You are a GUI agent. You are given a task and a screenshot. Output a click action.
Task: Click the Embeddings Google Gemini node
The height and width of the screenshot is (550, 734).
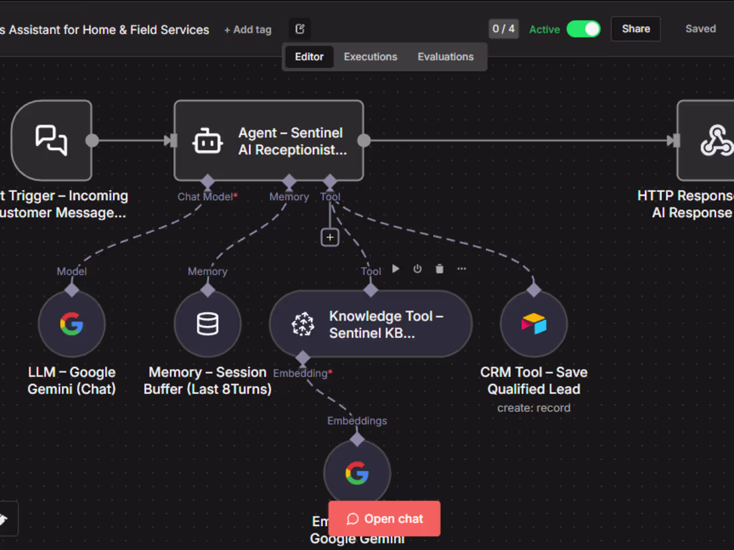tap(357, 473)
